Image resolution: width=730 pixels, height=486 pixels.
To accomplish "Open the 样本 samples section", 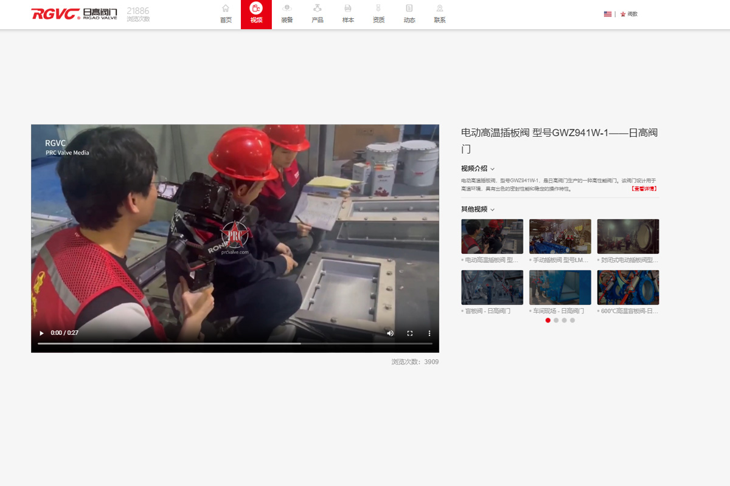I will 348,14.
